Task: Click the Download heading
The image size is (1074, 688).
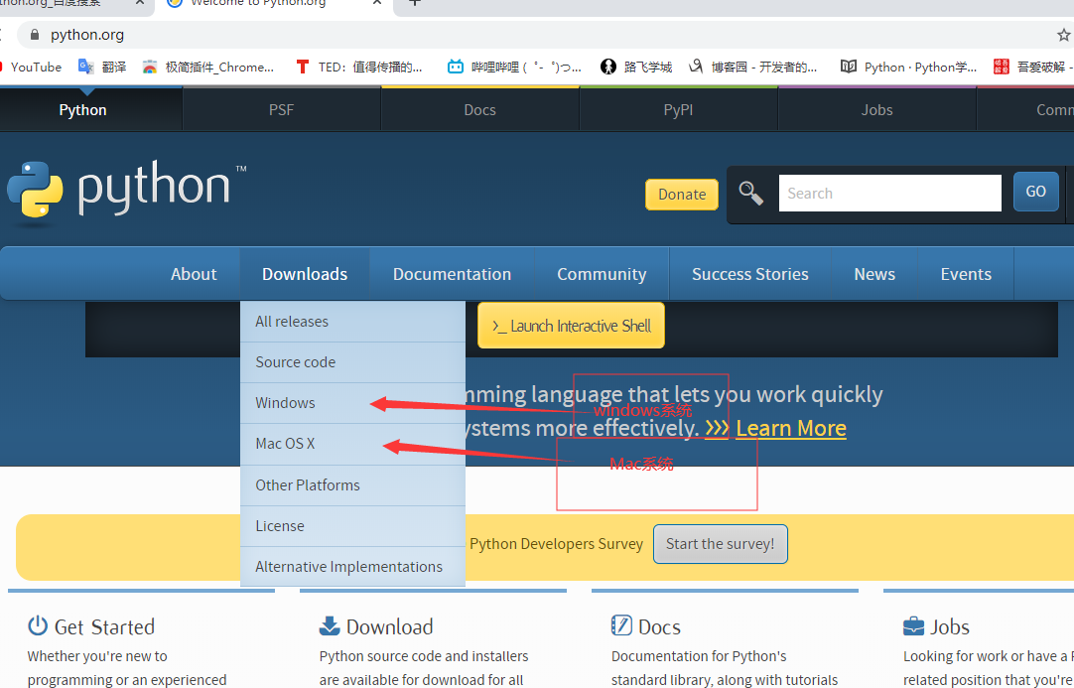Action: click(x=390, y=627)
